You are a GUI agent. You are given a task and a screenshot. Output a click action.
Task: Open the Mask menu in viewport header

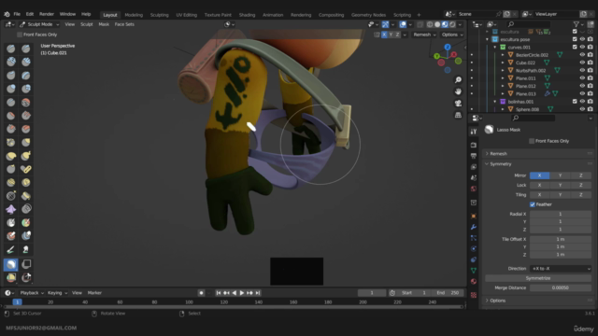pos(104,24)
